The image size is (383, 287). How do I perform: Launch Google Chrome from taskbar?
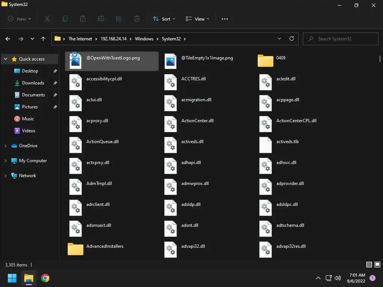pyautogui.click(x=45, y=278)
